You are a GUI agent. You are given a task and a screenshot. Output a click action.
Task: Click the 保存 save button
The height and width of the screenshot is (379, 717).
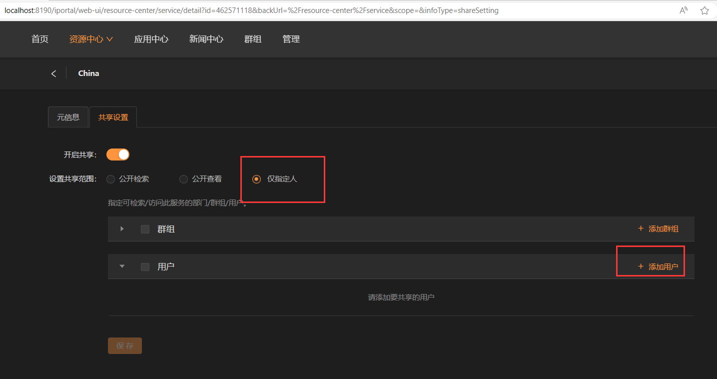(124, 345)
